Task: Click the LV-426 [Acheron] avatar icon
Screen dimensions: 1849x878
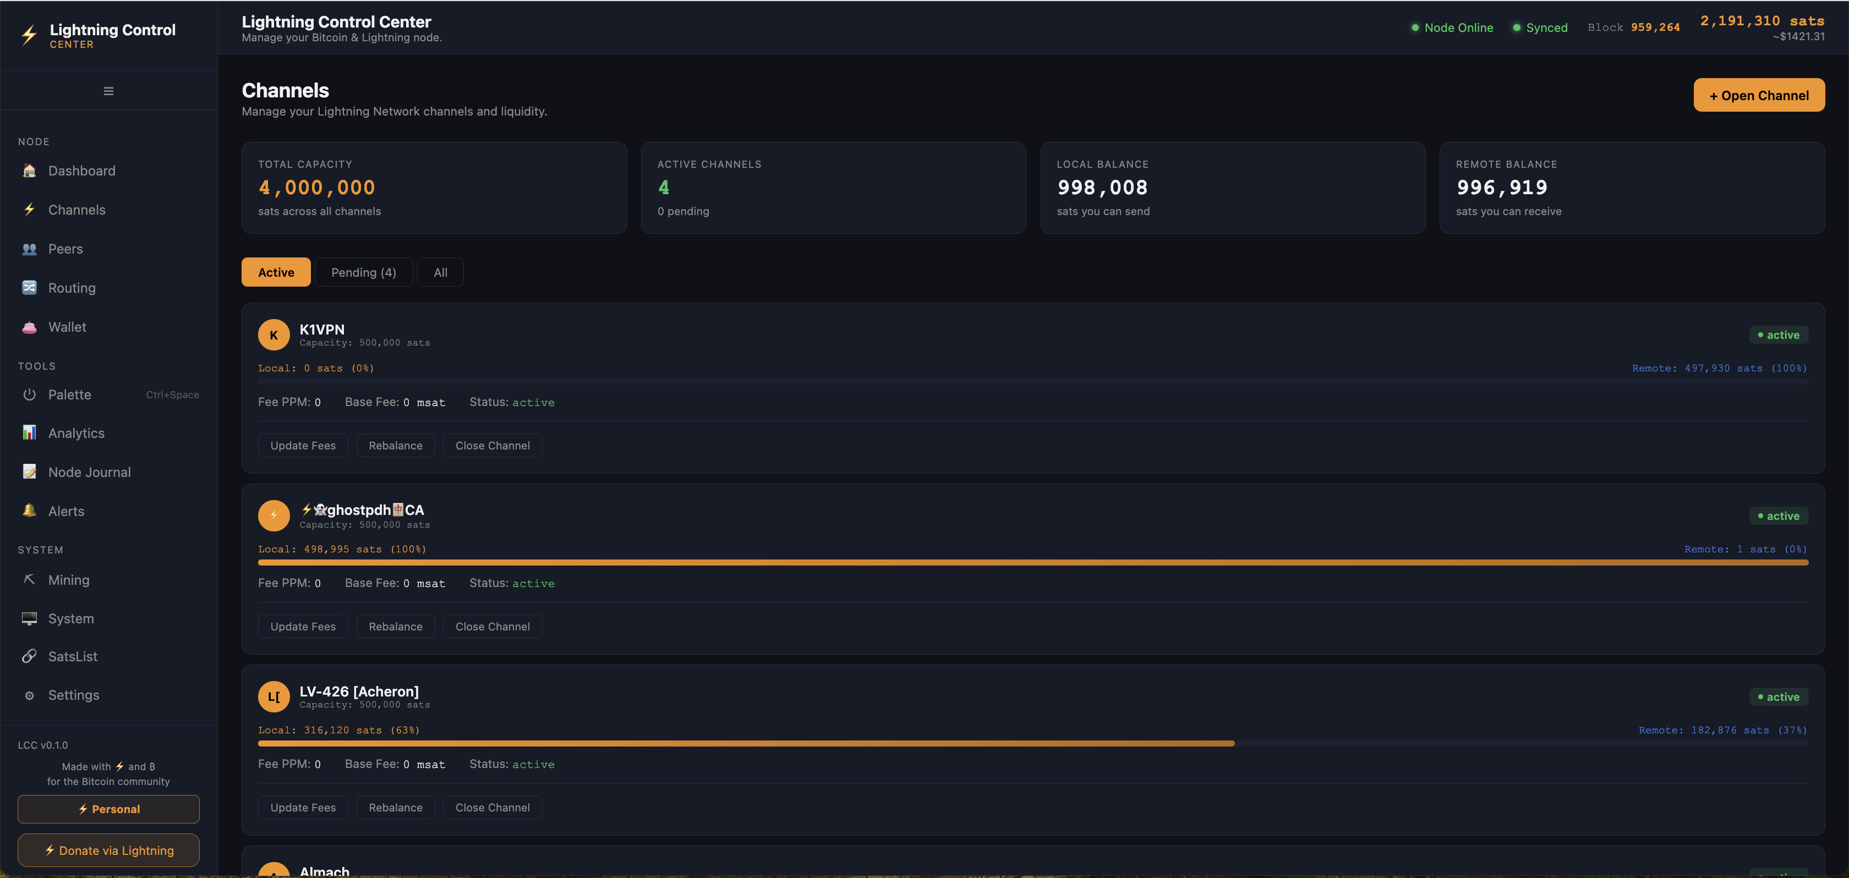Action: [273, 696]
